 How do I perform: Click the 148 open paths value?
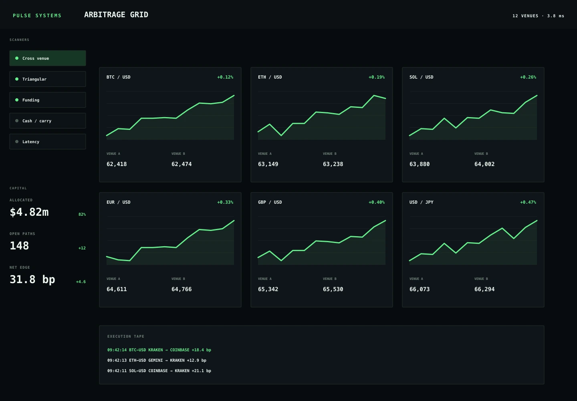click(x=19, y=246)
